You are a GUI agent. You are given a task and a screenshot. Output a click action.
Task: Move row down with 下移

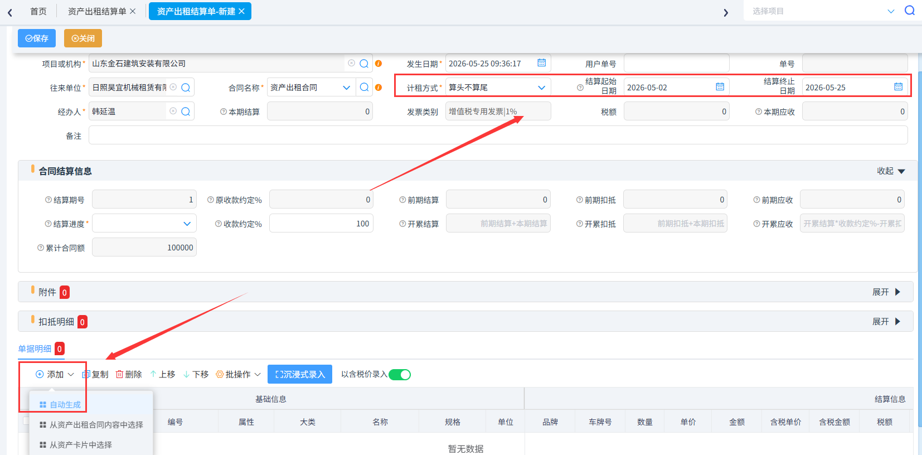click(196, 375)
